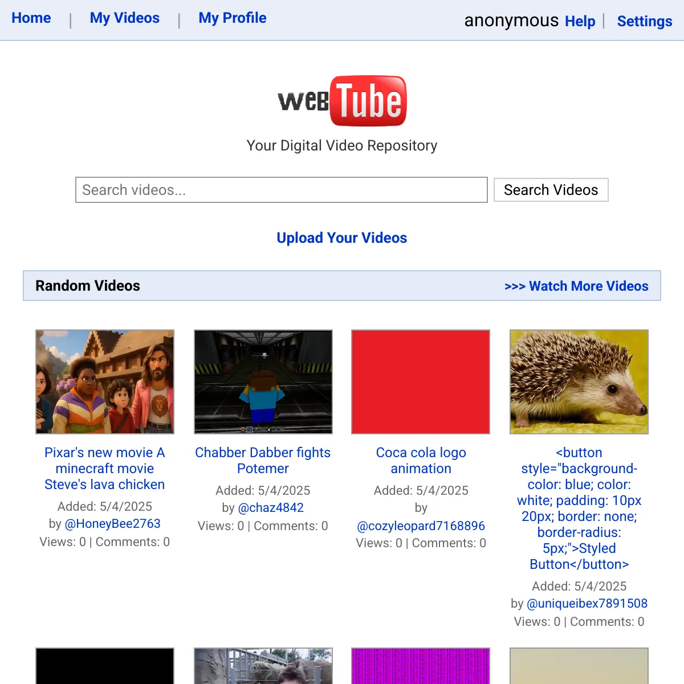Open the red Coca cola thumbnail
The width and height of the screenshot is (684, 684).
421,382
